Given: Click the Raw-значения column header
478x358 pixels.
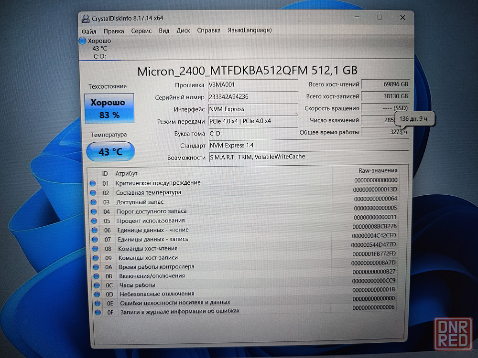Looking at the screenshot, I should [x=378, y=171].
